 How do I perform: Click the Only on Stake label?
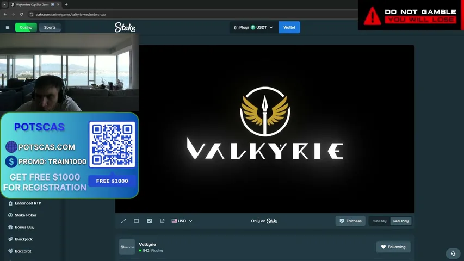click(x=264, y=221)
